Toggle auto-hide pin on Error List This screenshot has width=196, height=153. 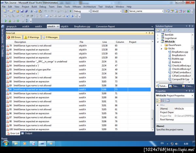pos(149,33)
